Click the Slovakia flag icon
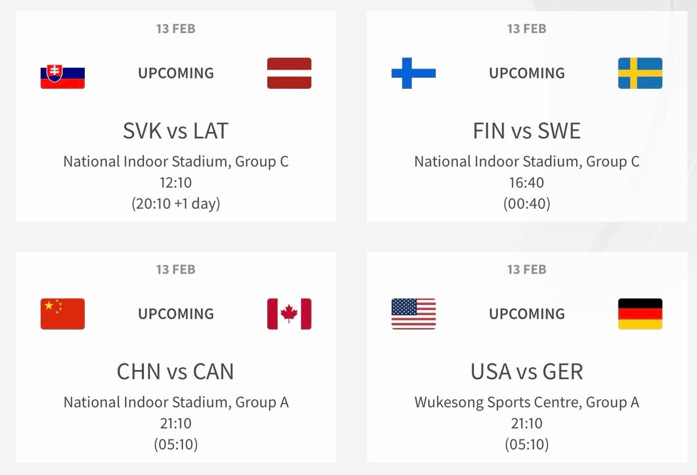This screenshot has width=697, height=475. tap(63, 73)
